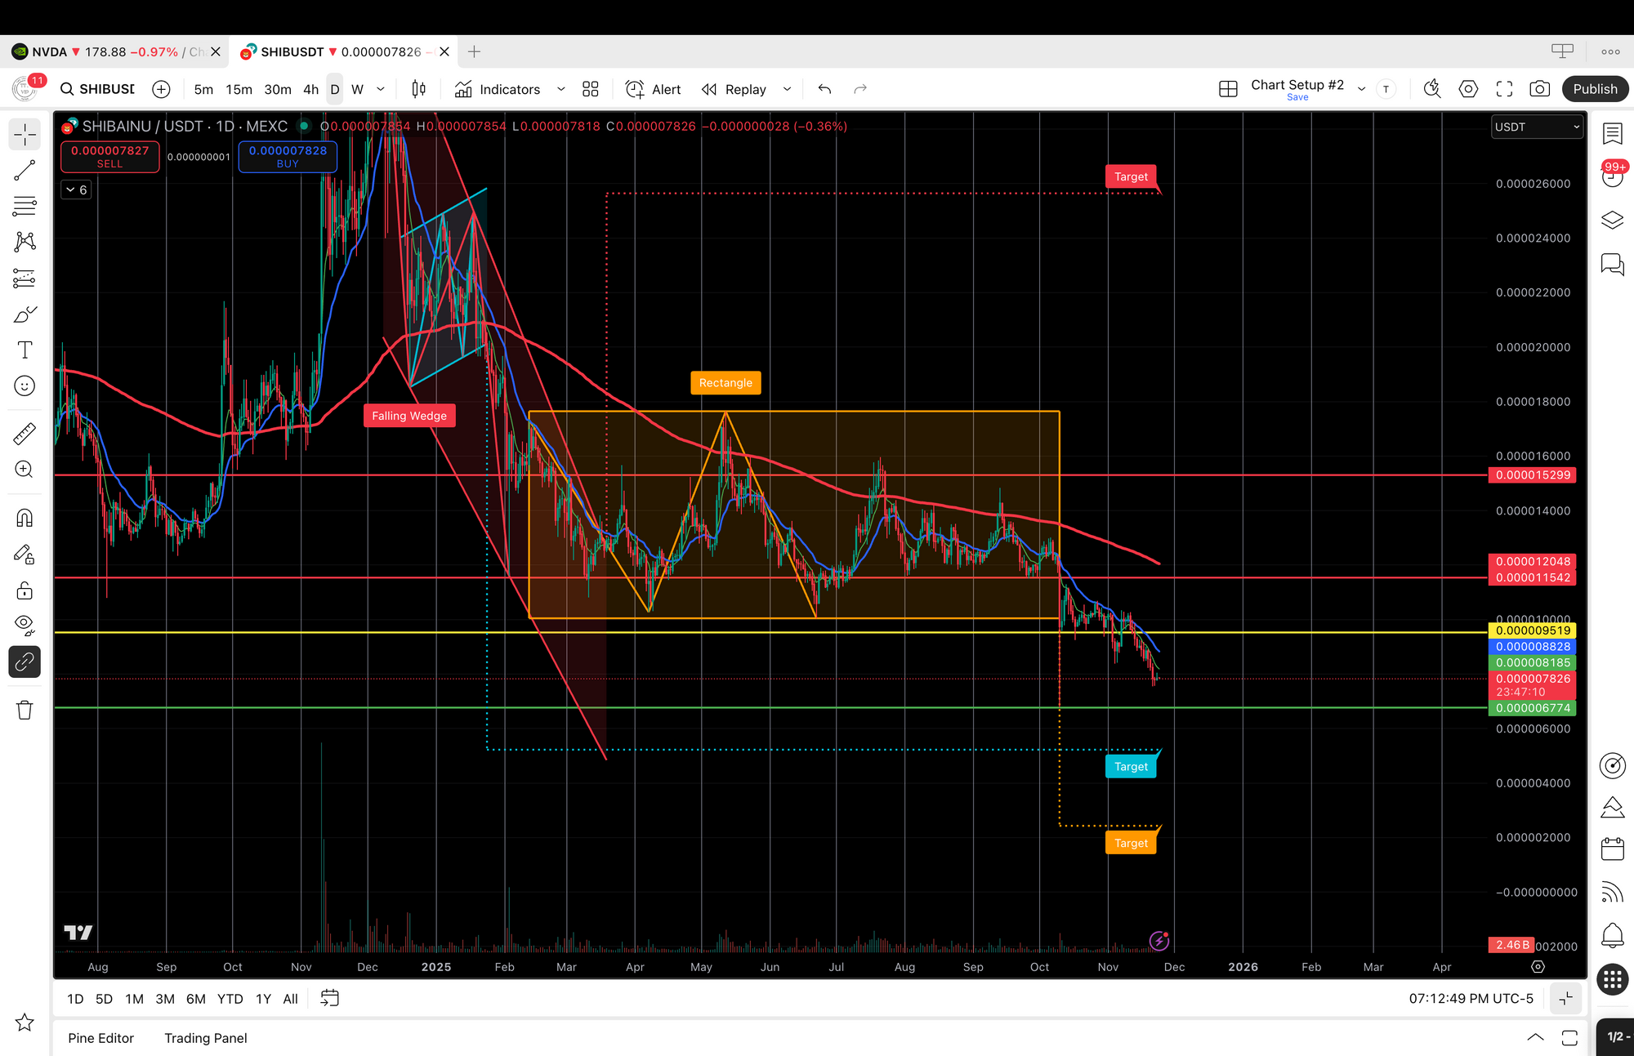Select the 4h timeframe

[310, 89]
